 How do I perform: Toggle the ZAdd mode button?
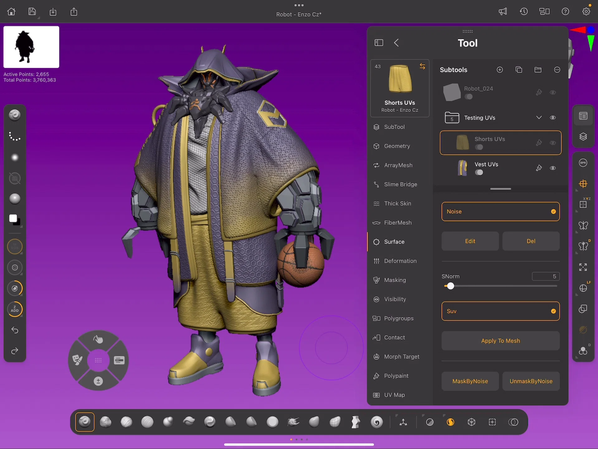pos(15,309)
